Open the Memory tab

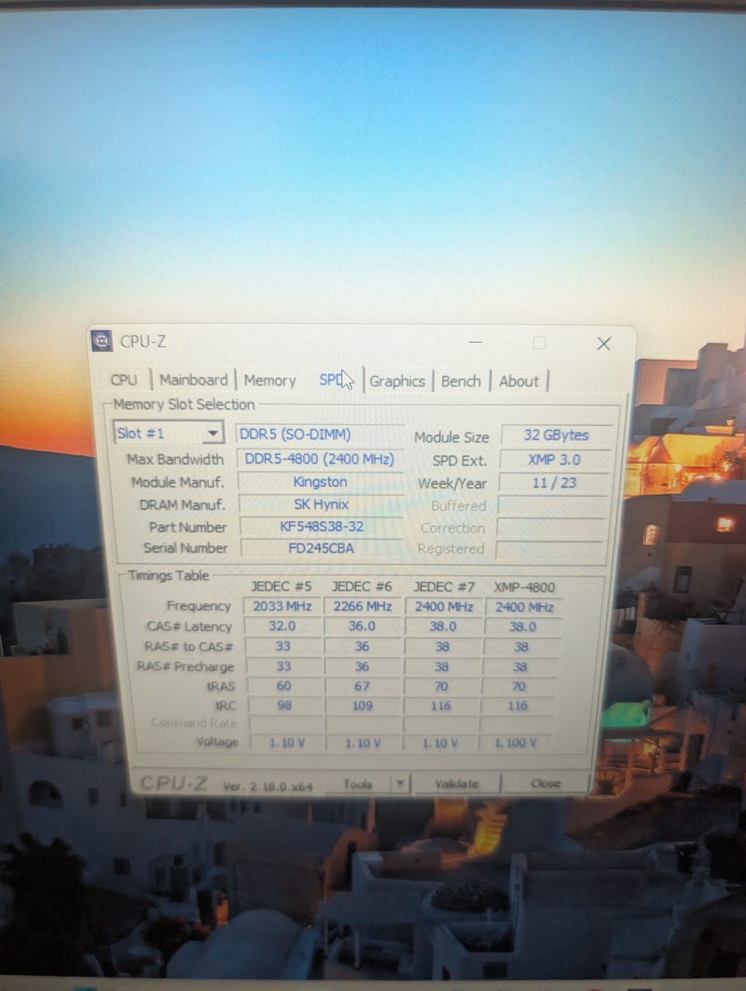(x=270, y=380)
